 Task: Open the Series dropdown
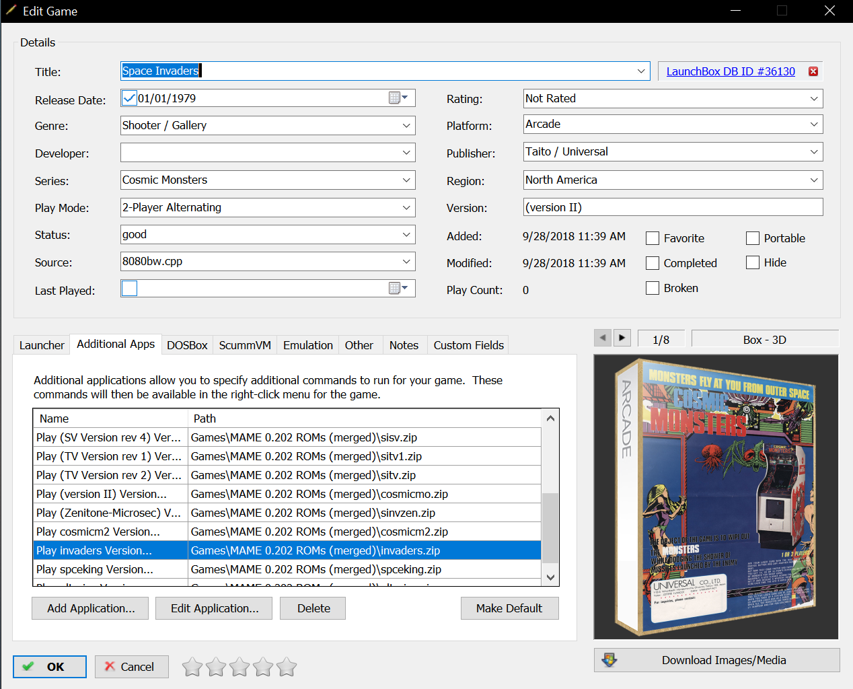click(406, 180)
